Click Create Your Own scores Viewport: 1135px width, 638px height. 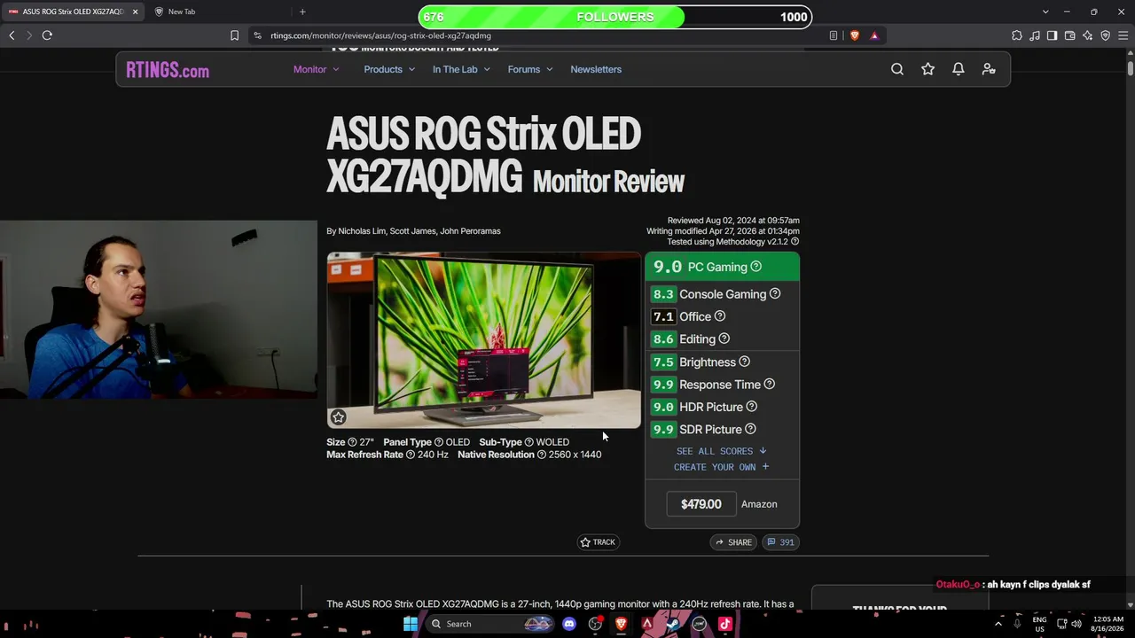721,467
